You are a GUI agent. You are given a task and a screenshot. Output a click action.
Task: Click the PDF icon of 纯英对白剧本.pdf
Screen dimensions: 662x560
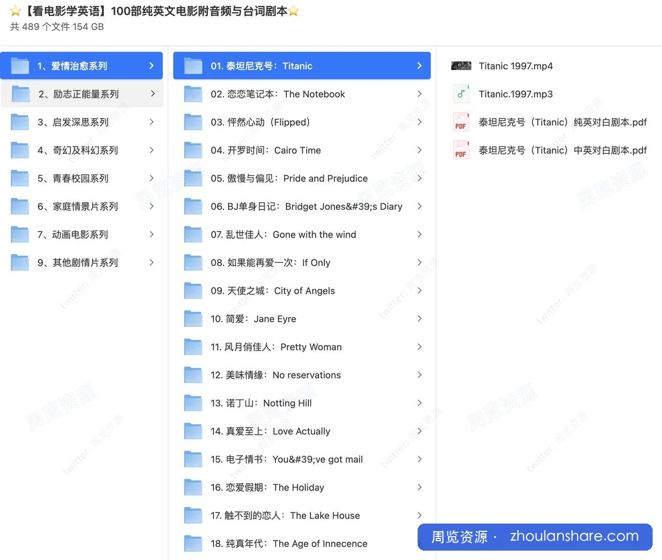pyautogui.click(x=461, y=122)
